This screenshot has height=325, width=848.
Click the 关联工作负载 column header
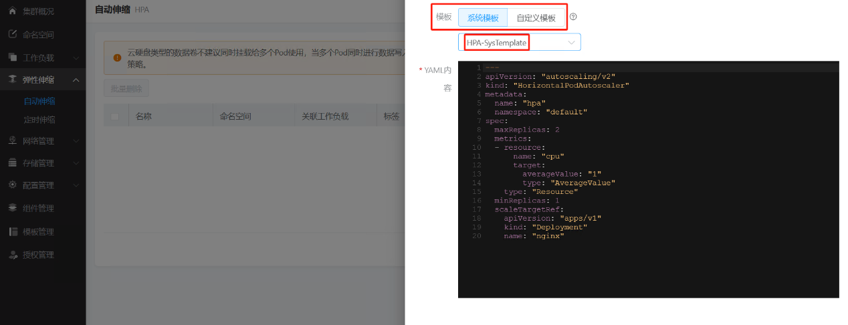(x=324, y=116)
